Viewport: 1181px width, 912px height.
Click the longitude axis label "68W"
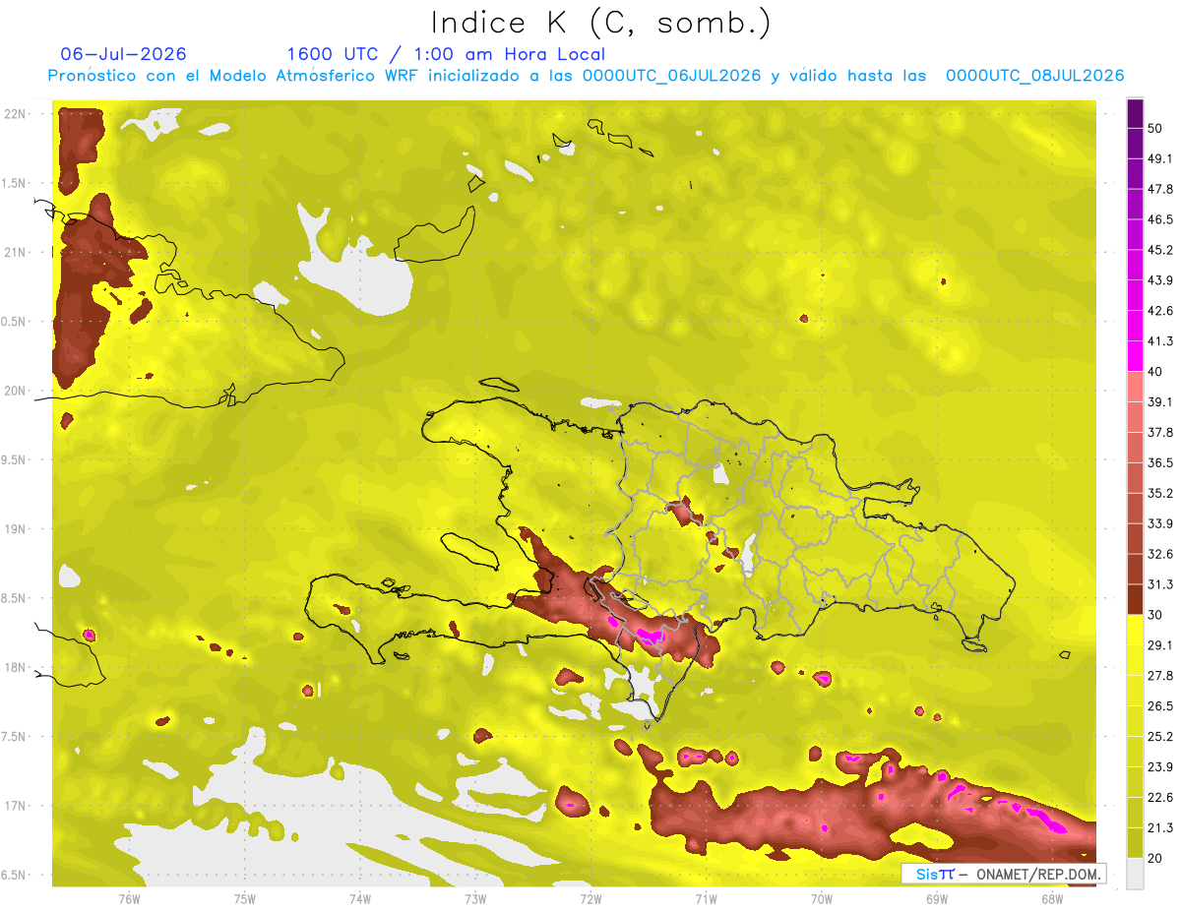coord(1052,898)
